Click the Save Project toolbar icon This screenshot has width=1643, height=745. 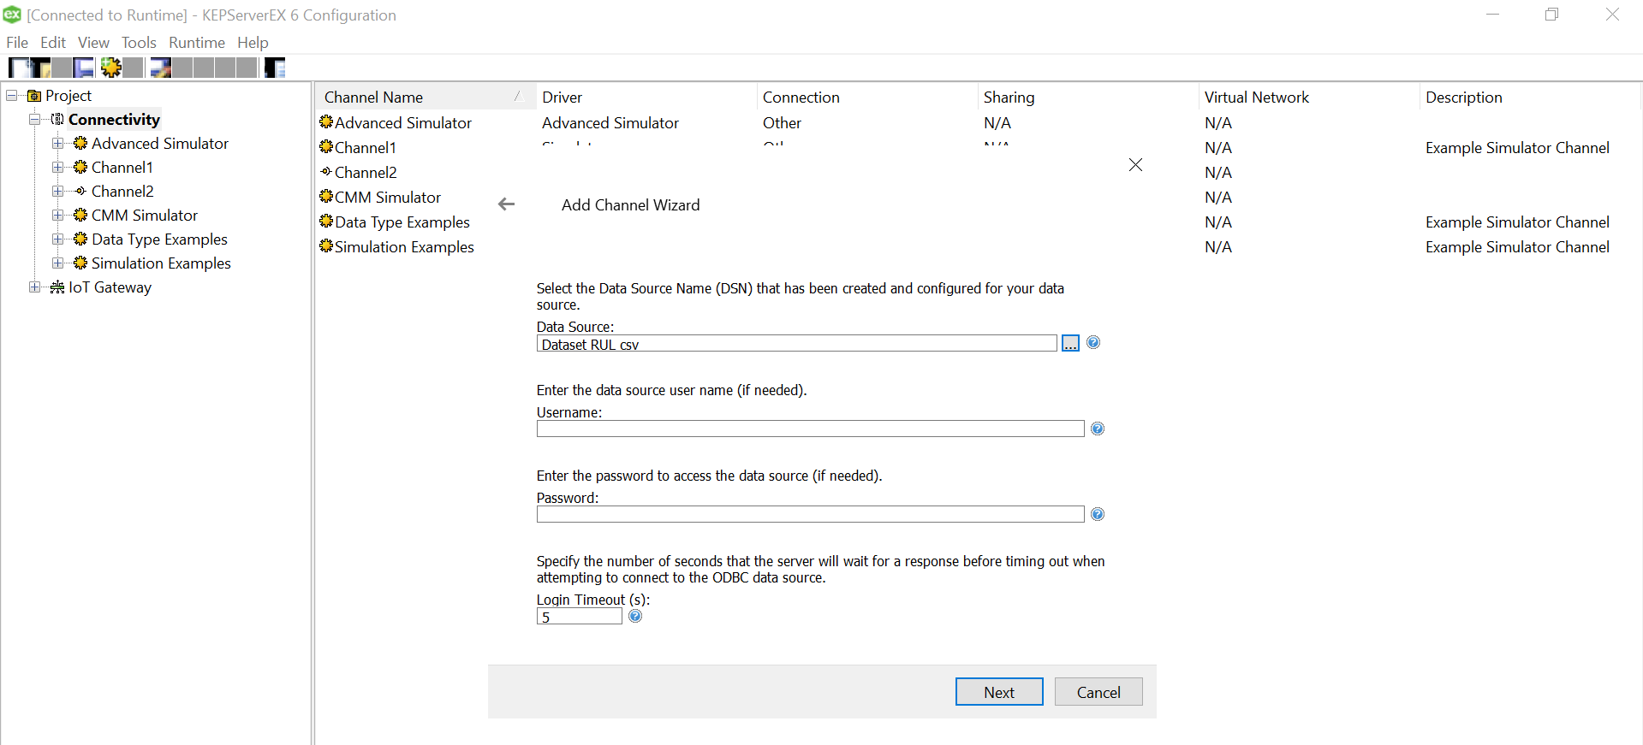pyautogui.click(x=83, y=68)
